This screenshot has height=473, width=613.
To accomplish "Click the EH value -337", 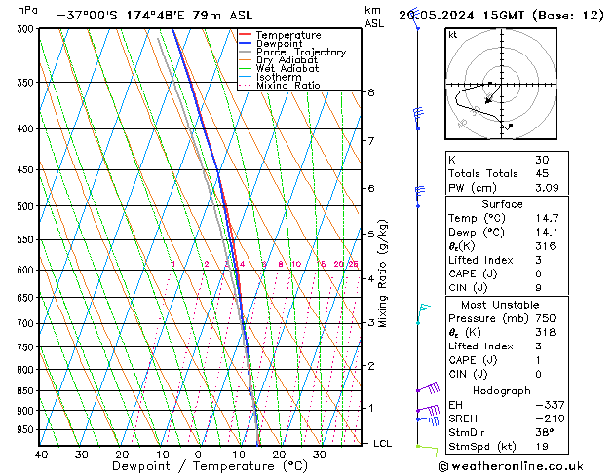I will point(550,405).
